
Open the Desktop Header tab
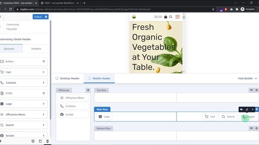[68, 79]
